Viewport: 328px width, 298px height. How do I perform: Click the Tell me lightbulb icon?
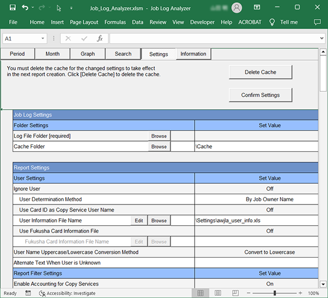pos(272,22)
